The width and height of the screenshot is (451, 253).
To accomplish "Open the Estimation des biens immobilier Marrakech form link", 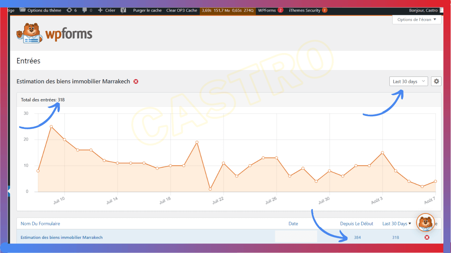I will click(x=62, y=238).
